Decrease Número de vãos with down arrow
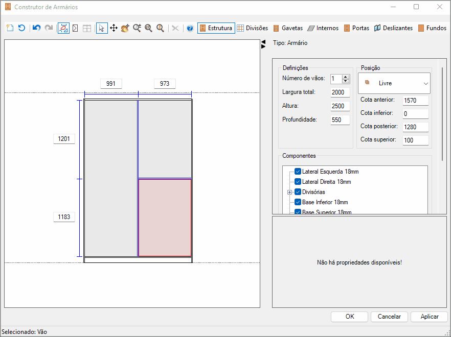Image resolution: width=451 pixels, height=337 pixels. (x=346, y=81)
